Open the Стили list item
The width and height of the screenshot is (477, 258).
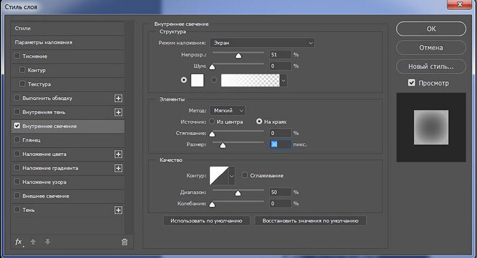point(68,28)
